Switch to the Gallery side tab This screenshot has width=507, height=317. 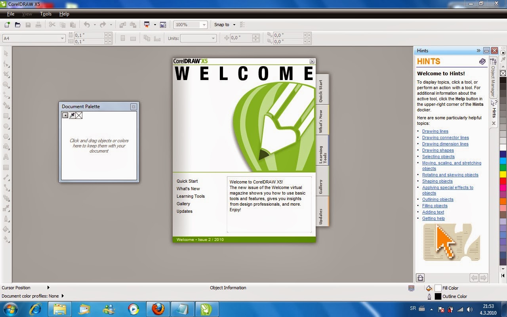click(322, 181)
